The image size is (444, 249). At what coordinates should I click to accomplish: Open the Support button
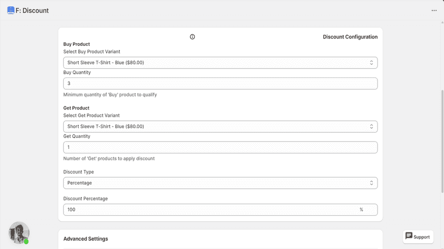pyautogui.click(x=418, y=237)
